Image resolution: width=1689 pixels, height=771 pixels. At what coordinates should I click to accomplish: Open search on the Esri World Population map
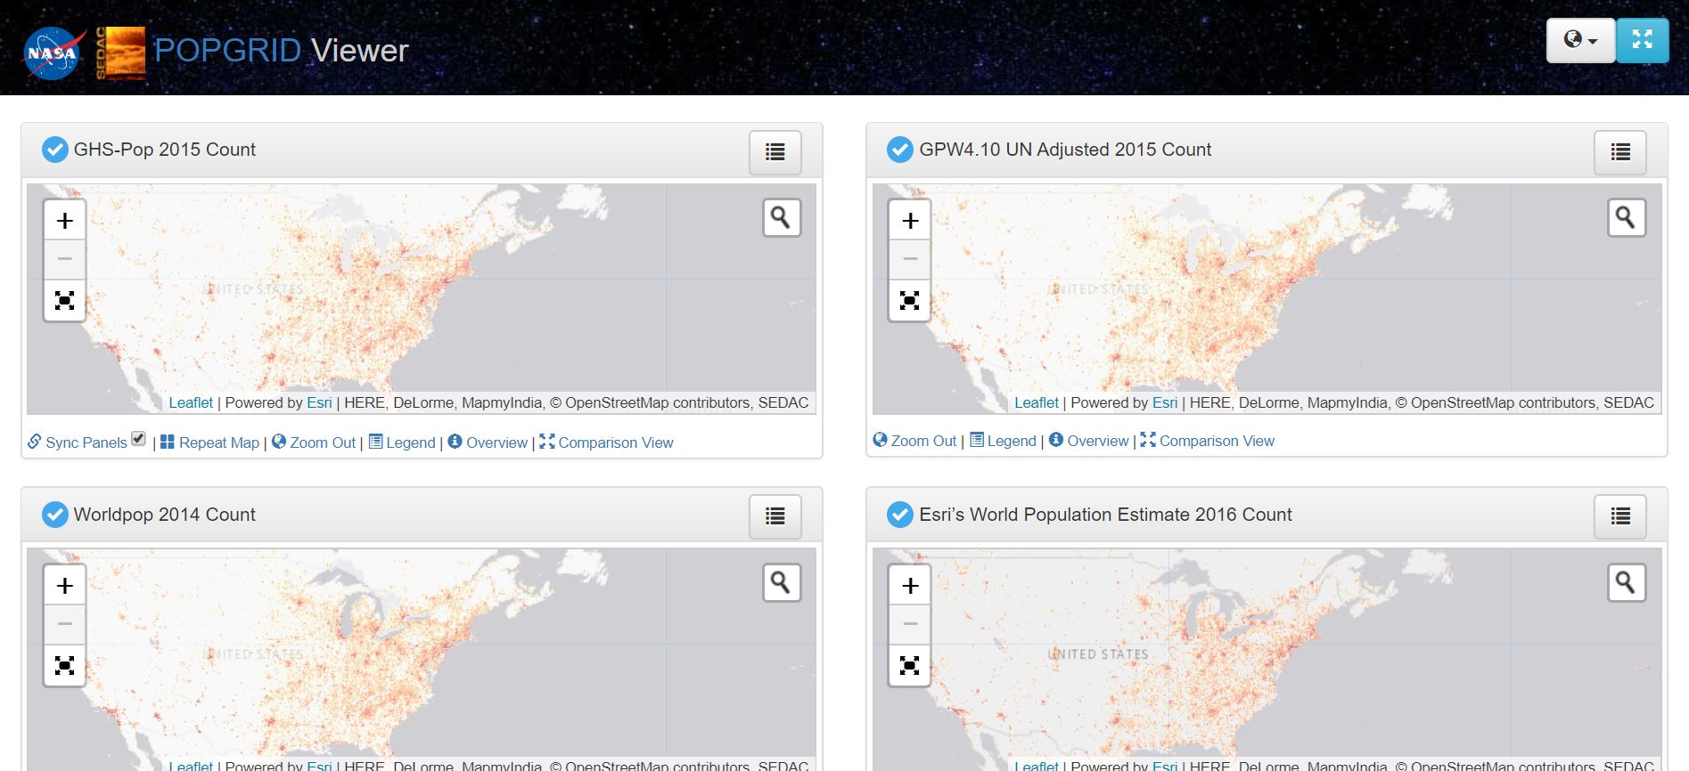click(1626, 582)
